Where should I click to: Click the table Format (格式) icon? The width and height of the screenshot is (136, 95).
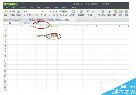tap(127, 12)
